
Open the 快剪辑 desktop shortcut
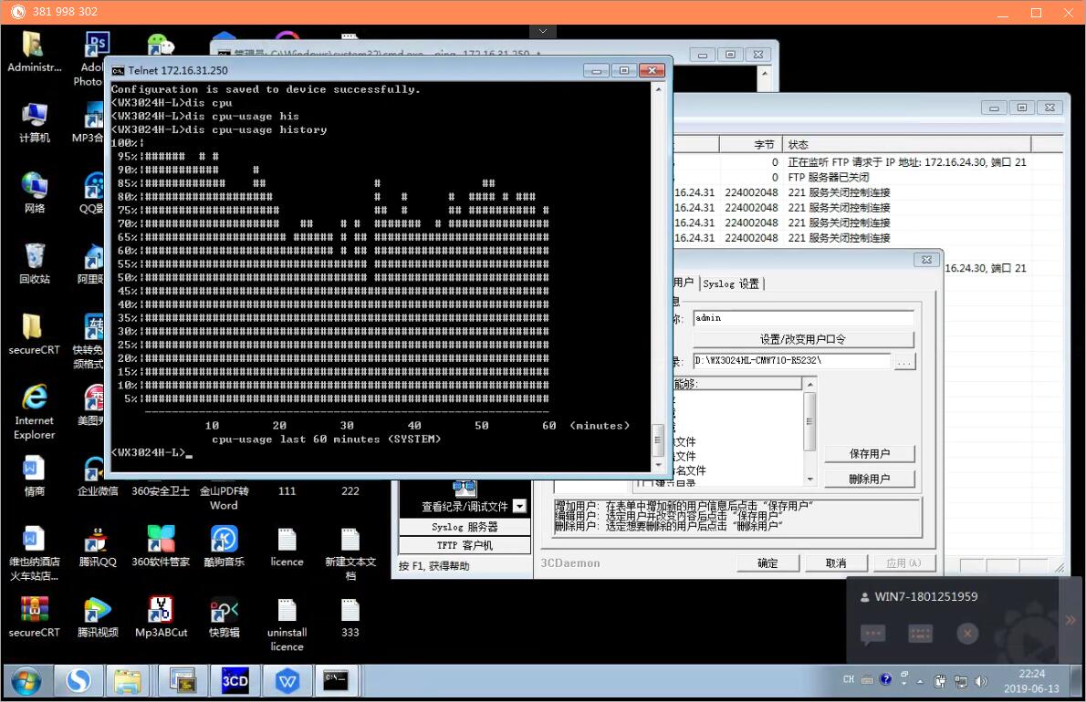click(x=224, y=616)
